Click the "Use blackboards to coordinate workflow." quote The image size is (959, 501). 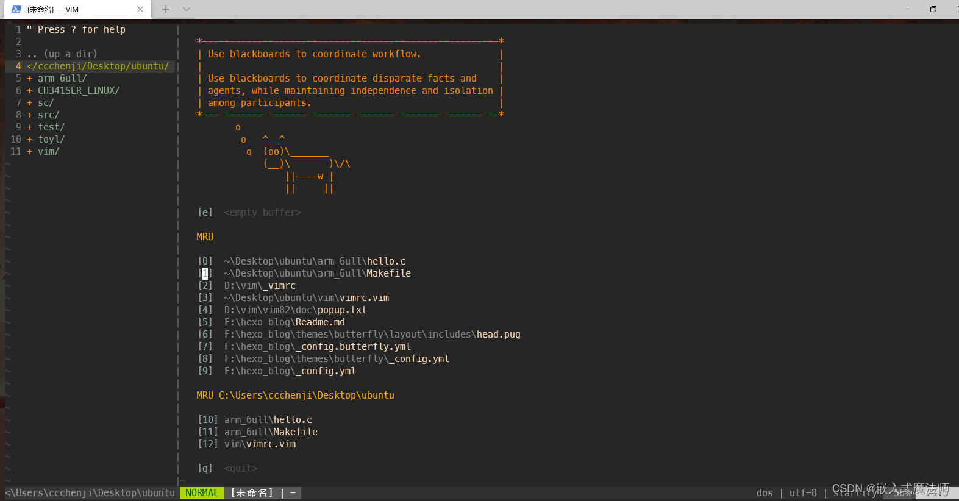coord(314,54)
